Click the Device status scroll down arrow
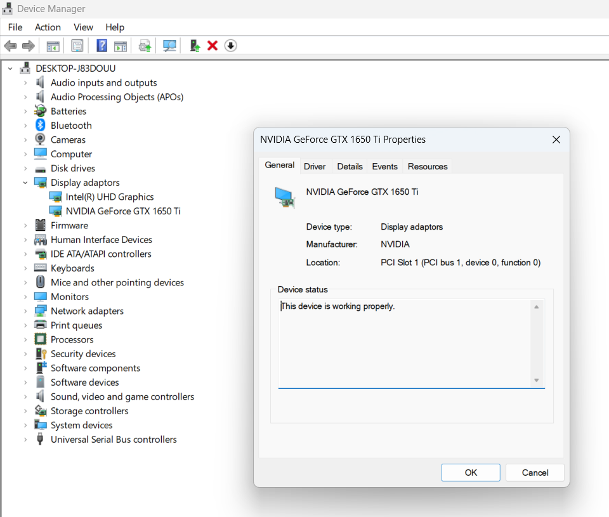This screenshot has width=609, height=517. click(x=537, y=380)
